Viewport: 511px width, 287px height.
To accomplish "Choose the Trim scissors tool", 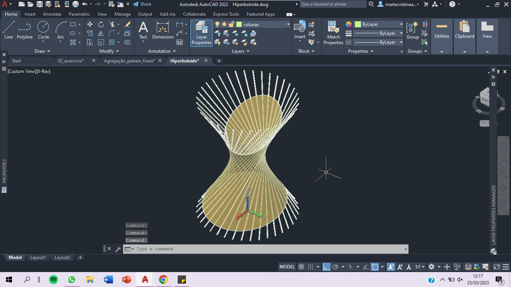I will [112, 24].
